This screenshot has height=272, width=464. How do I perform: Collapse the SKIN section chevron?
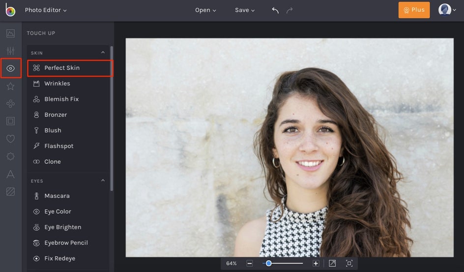pos(103,53)
